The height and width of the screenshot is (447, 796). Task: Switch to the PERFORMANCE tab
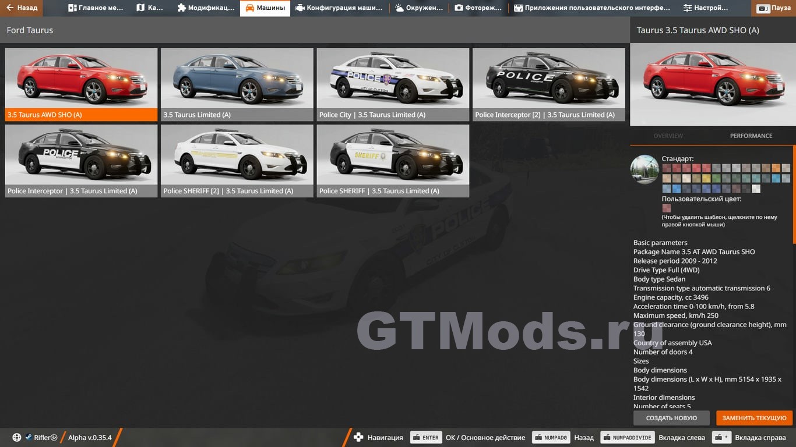coord(751,136)
